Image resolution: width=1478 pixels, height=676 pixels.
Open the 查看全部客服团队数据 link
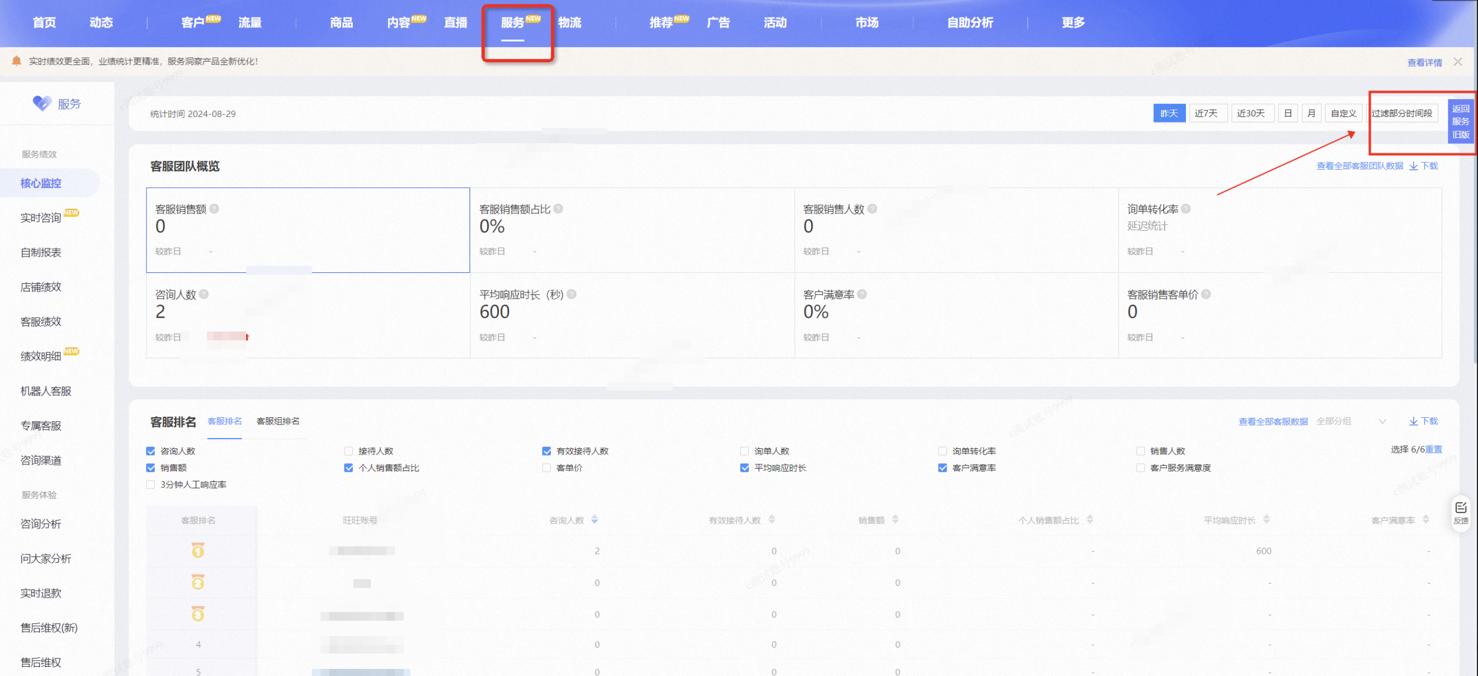pos(1359,166)
